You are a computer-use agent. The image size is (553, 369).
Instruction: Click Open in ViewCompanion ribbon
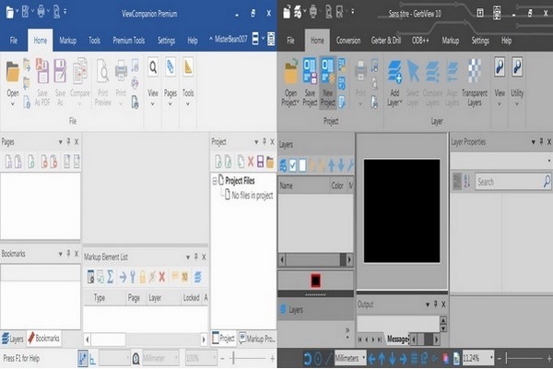(x=13, y=83)
